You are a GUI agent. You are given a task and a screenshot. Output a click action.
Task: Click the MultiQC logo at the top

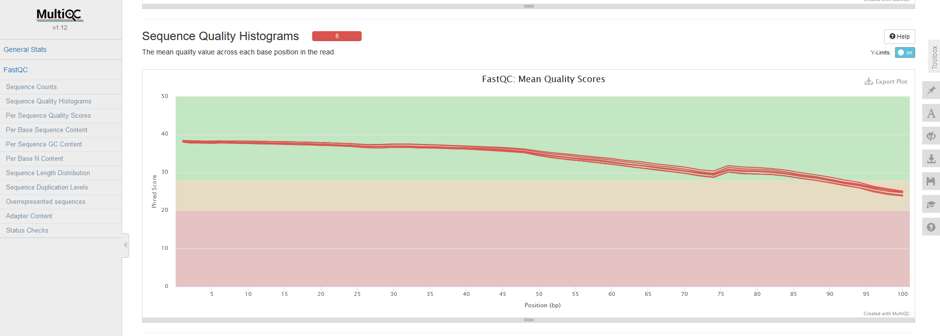(60, 15)
